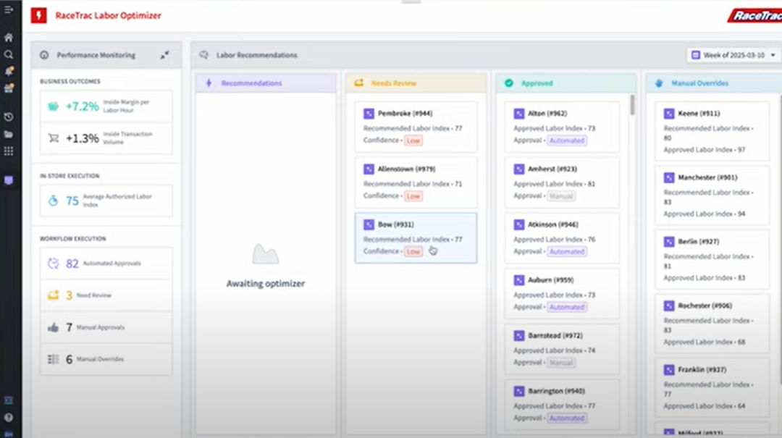Click the Manual tag on Amherst card
This screenshot has height=438, width=782.
pyautogui.click(x=561, y=196)
